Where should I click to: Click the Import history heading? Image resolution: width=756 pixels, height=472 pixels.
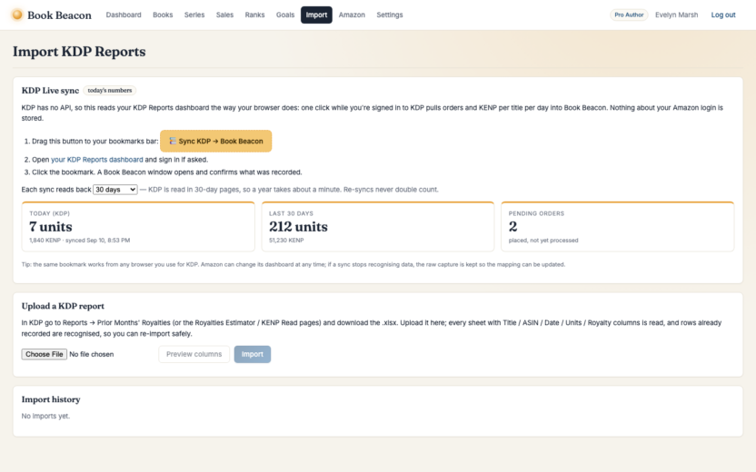coord(51,399)
